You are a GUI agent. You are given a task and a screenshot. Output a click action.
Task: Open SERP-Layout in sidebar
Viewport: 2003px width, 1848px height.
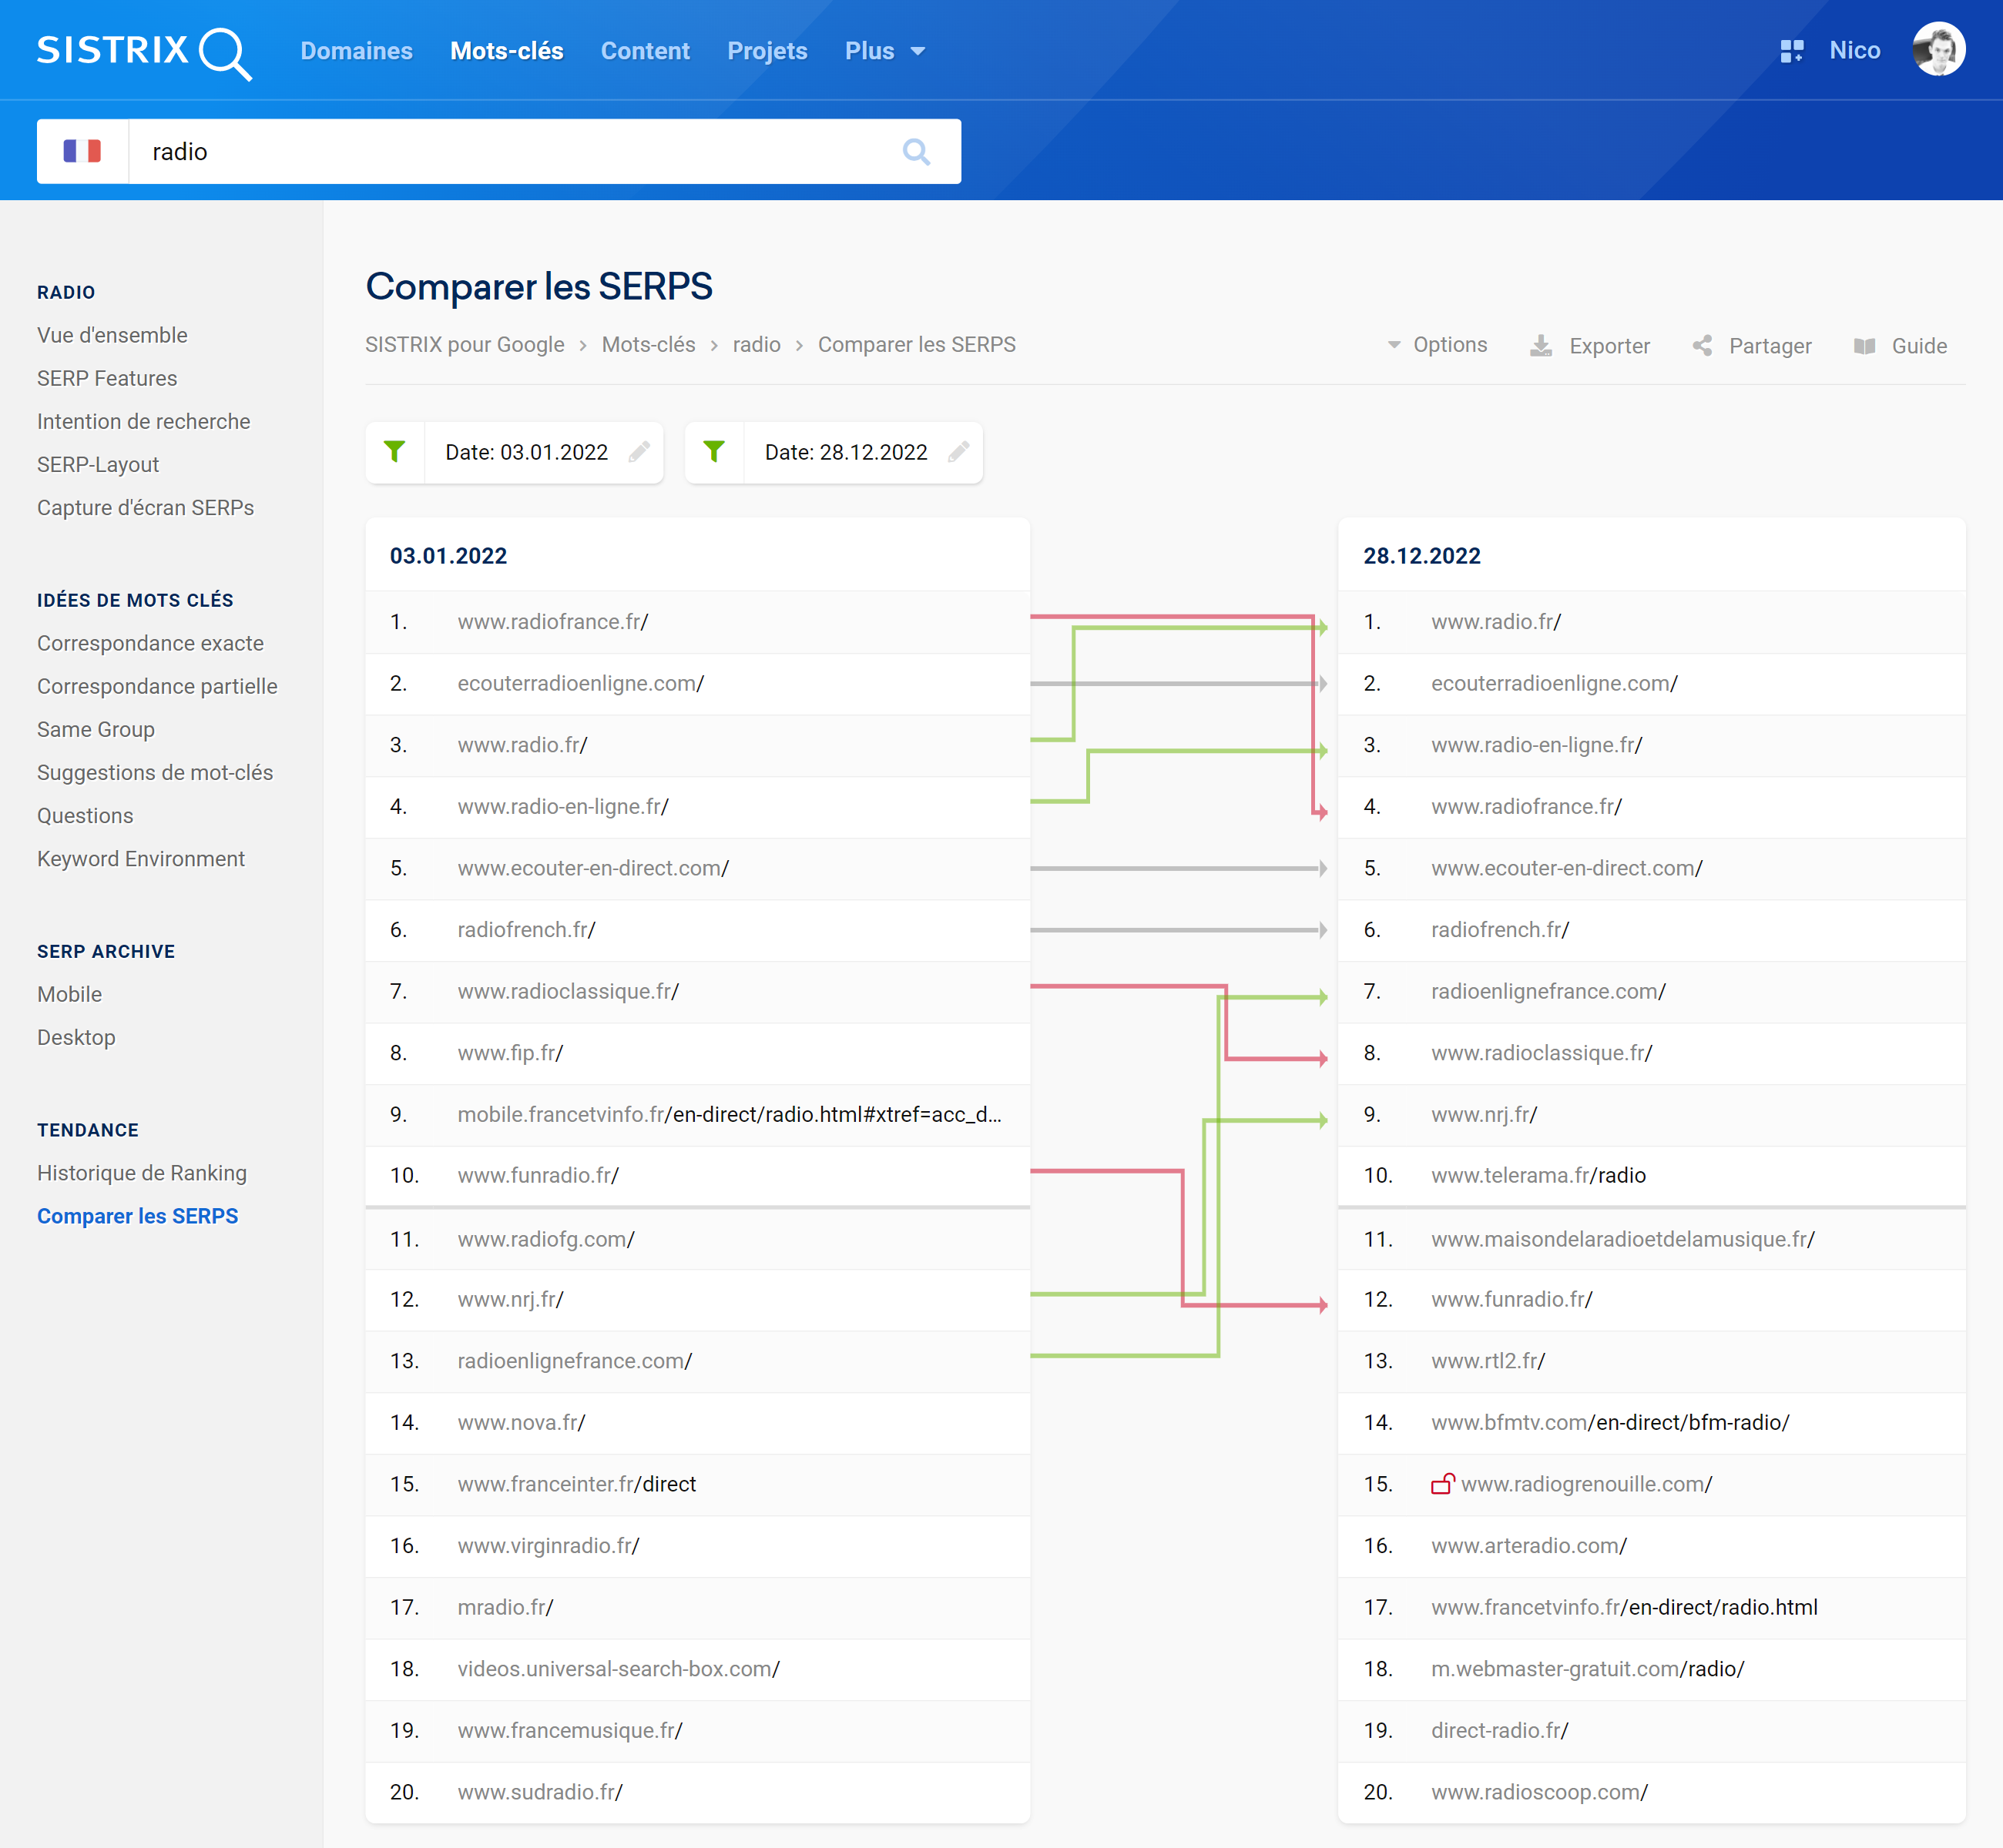click(98, 464)
